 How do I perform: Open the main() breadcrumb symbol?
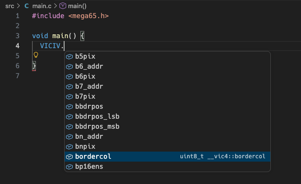tap(77, 6)
